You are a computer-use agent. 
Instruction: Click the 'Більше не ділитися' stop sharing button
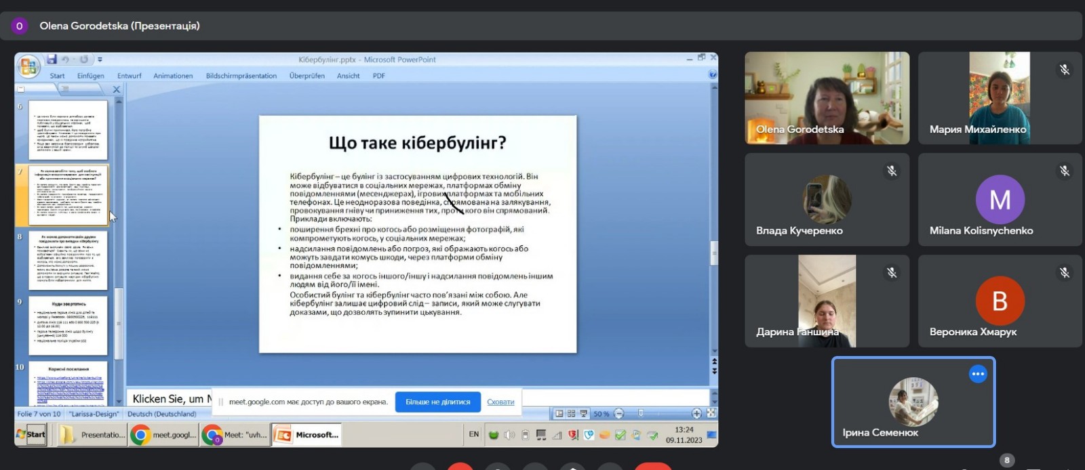tap(437, 402)
